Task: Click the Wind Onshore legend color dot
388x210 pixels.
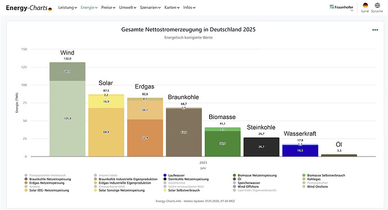Action: [304, 186]
